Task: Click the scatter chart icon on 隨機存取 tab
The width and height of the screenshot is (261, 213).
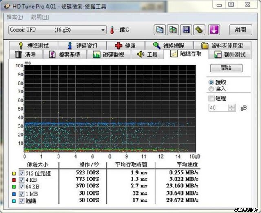Action: 174,54
